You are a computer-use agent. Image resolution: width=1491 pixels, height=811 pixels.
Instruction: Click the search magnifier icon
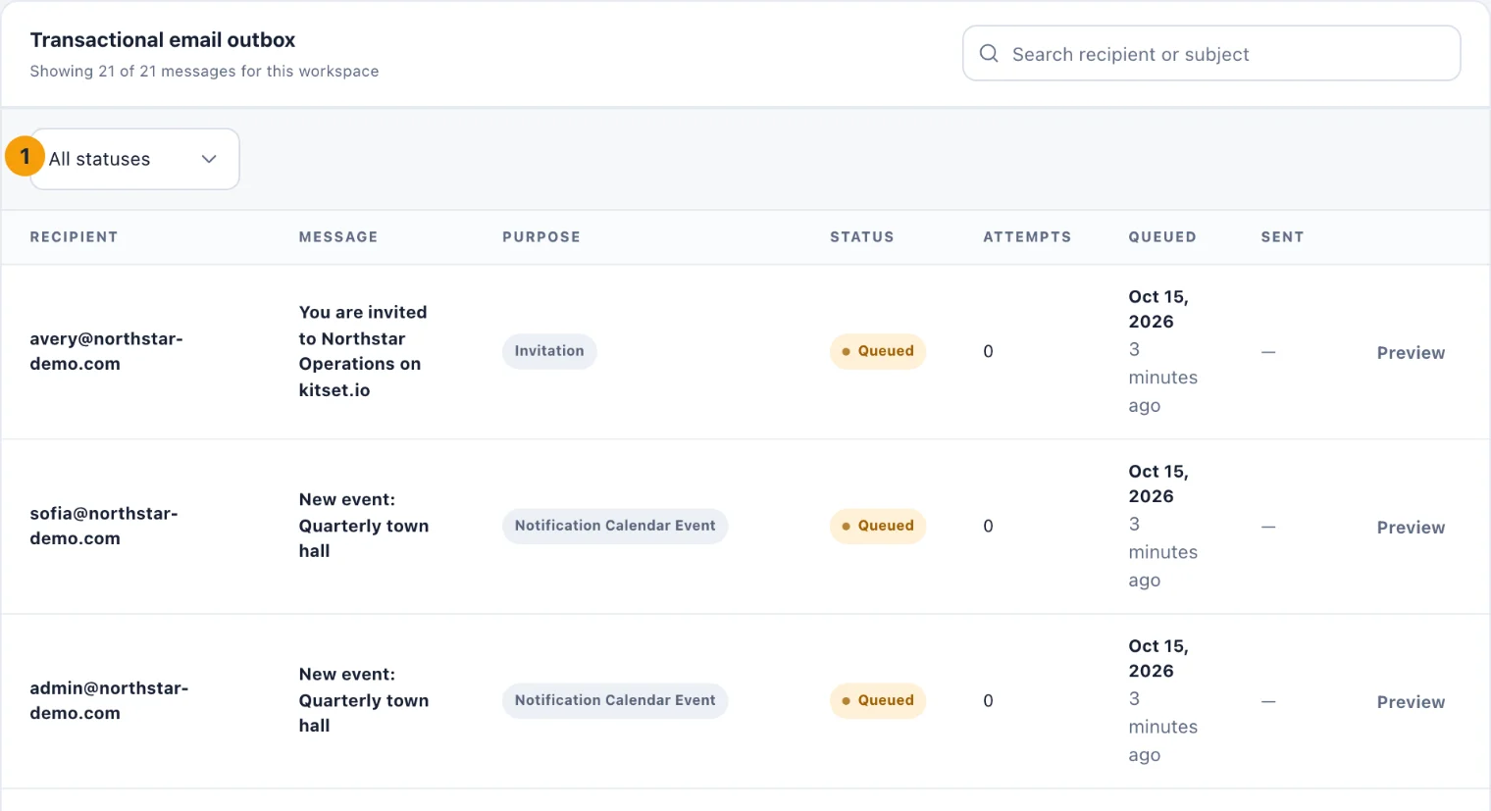[989, 54]
